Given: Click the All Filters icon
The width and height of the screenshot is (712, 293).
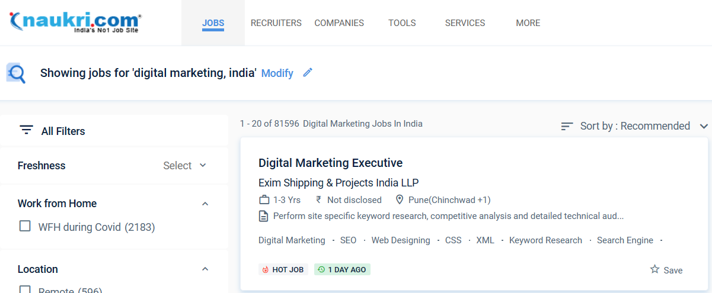Looking at the screenshot, I should click(x=26, y=131).
